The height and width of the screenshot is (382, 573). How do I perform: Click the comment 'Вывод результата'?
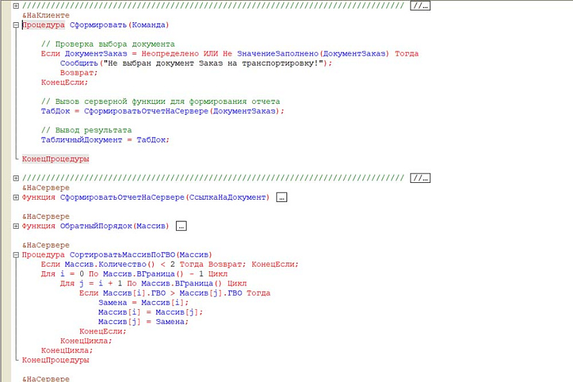pyautogui.click(x=86, y=130)
